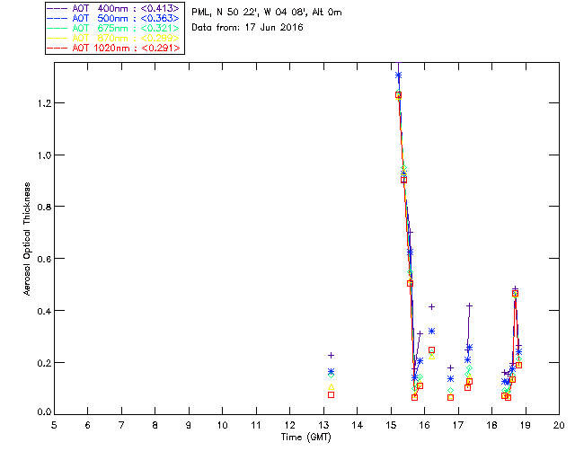Click the blue asterisk marker at 0.62
The width and height of the screenshot is (575, 460).
tap(410, 252)
